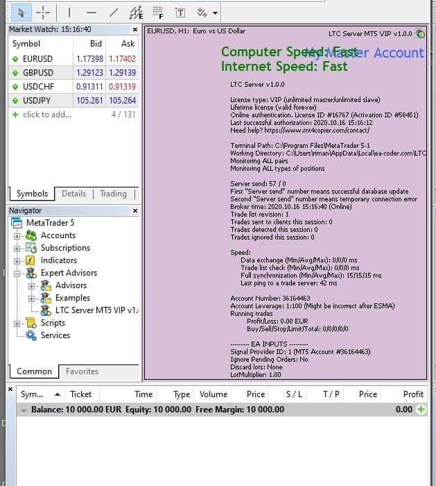Viewport: 436px width, 486px height.
Task: Click the shapes and arrows objects icon
Action: point(202,12)
